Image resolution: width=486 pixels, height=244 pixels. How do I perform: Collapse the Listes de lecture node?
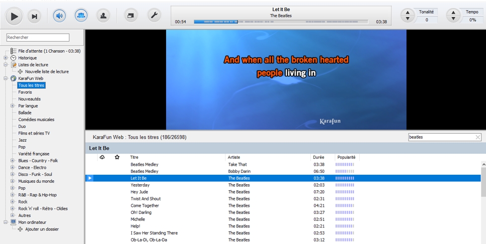pos(6,65)
